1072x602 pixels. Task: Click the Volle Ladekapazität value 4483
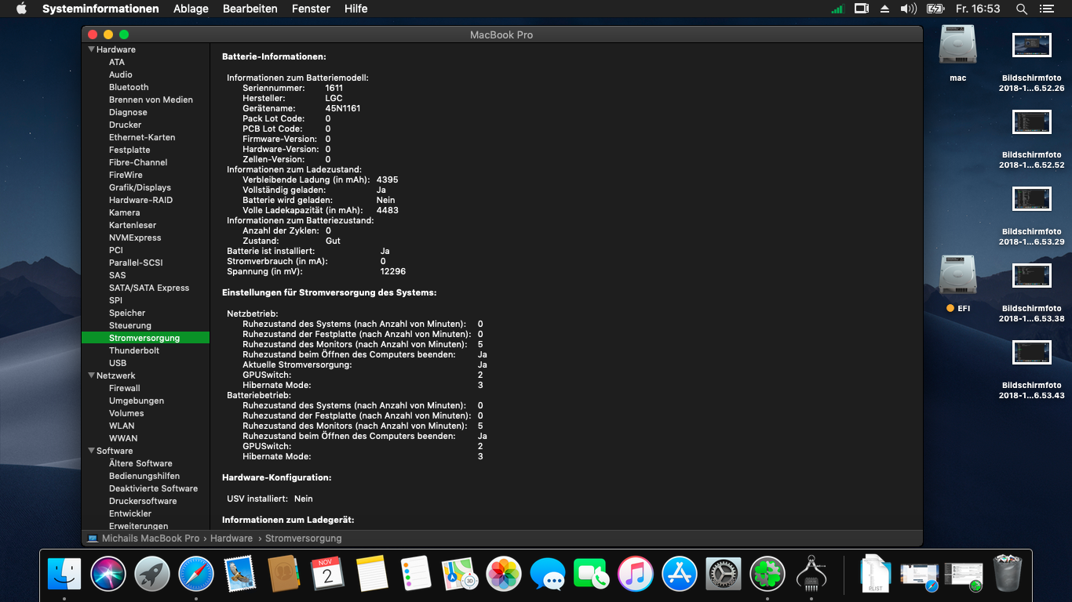click(388, 210)
